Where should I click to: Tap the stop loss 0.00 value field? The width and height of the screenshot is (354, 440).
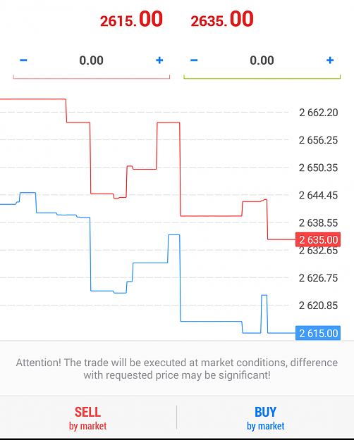(x=92, y=61)
